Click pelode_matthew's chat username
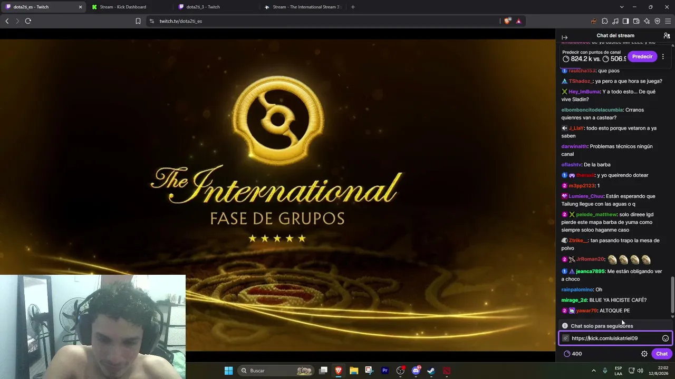This screenshot has width=675, height=379. pos(596,215)
